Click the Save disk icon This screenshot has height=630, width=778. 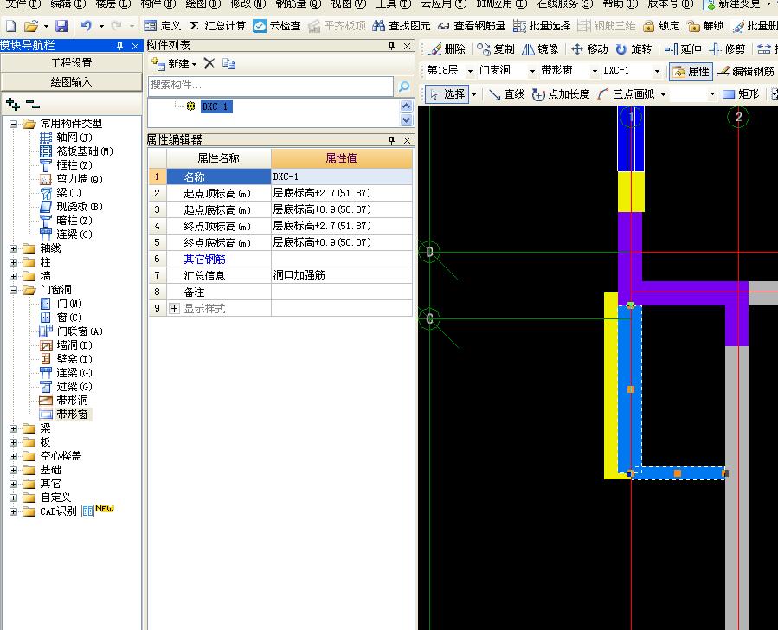click(61, 26)
